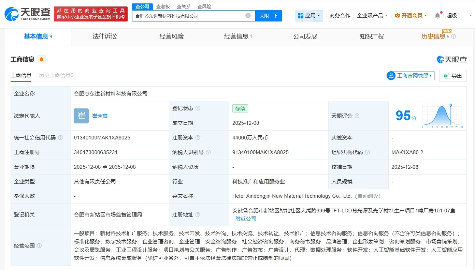Click the 天眼评分 score curve marker
The image size is (475, 270).
click(450, 106)
